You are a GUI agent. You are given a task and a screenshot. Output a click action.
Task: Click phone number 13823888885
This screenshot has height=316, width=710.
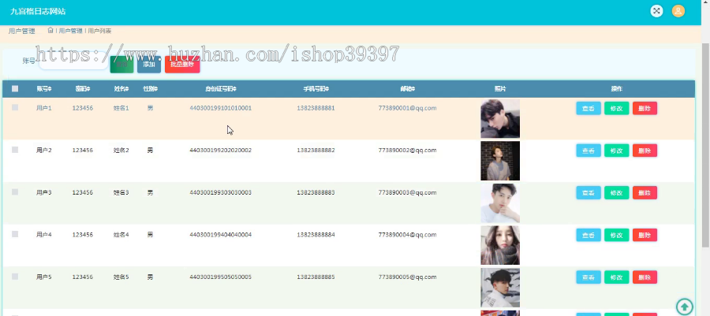(x=316, y=277)
